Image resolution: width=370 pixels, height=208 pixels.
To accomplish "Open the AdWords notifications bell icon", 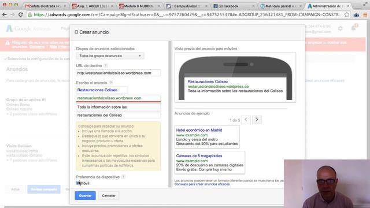I will [354, 28].
